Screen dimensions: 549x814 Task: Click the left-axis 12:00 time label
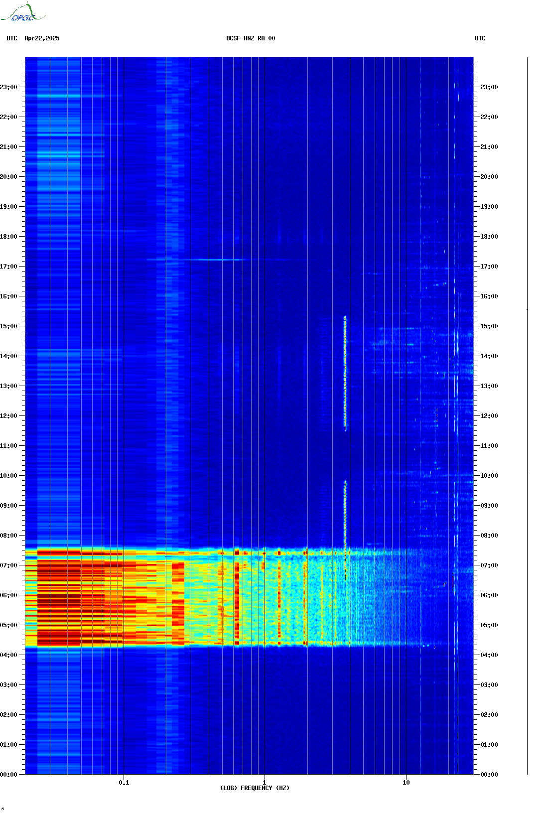point(8,416)
